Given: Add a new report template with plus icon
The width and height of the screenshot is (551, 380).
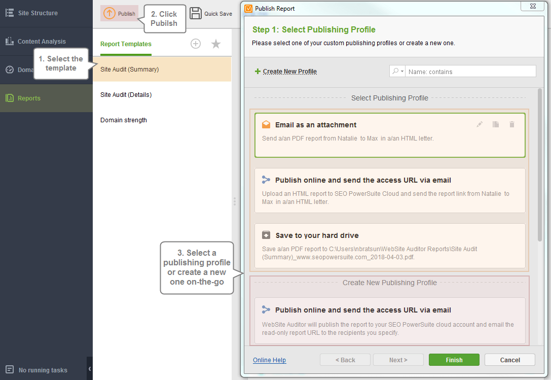Looking at the screenshot, I should point(196,44).
